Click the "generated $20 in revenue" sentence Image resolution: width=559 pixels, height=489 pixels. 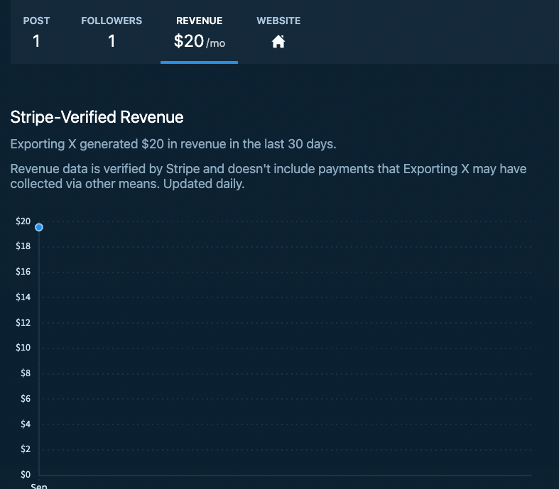click(173, 144)
